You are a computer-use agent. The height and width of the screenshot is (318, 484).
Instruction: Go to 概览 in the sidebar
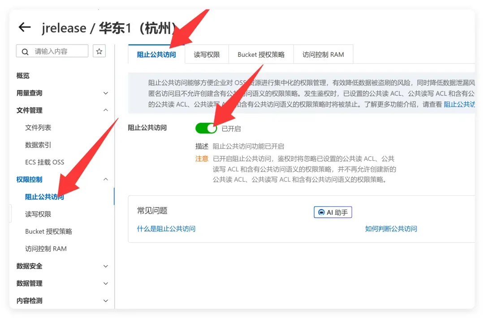point(23,76)
